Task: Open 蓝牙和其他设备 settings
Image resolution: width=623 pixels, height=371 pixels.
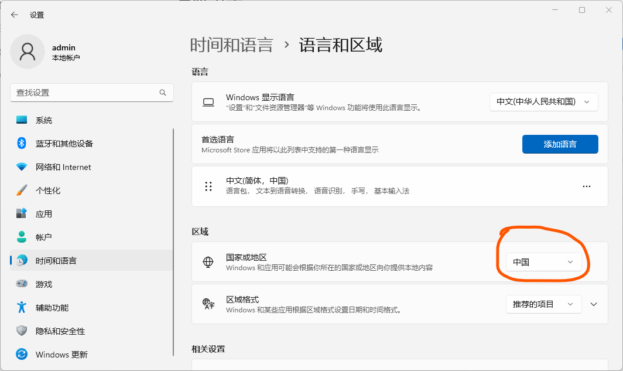Action: pos(91,144)
